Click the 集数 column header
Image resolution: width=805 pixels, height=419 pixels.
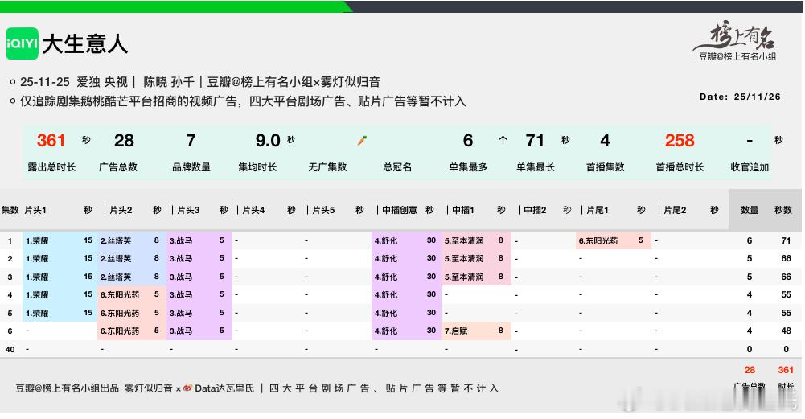[x=10, y=210]
